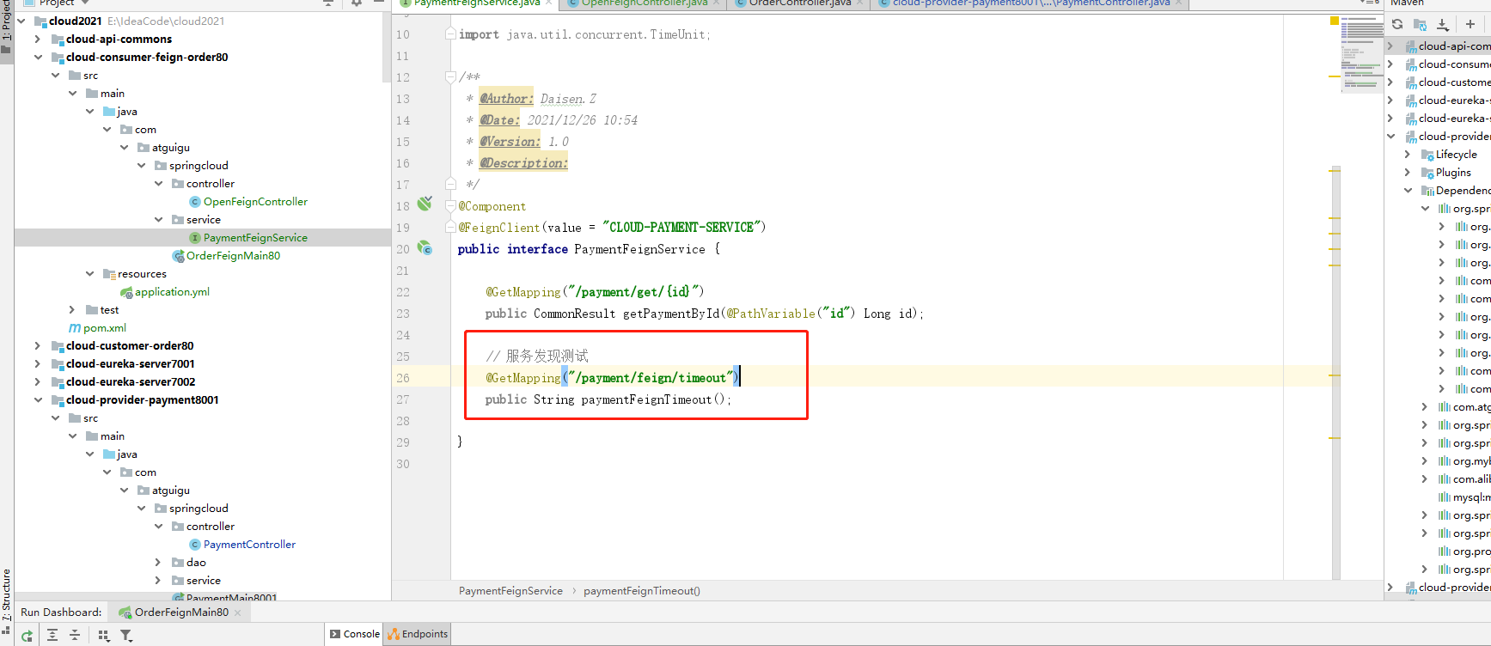Open the Console tab in Run Dashboard
The width and height of the screenshot is (1491, 646).
(x=354, y=634)
